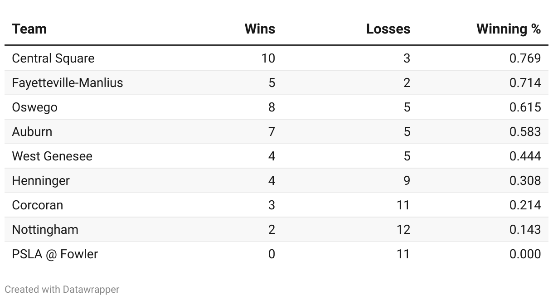Click the Auburn row label
The image size is (553, 300).
[32, 132]
